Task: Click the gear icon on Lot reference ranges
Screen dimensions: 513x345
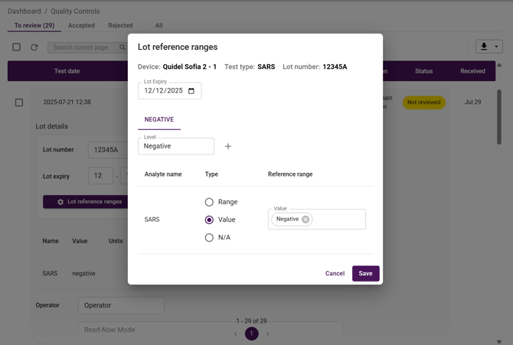Action: click(60, 202)
